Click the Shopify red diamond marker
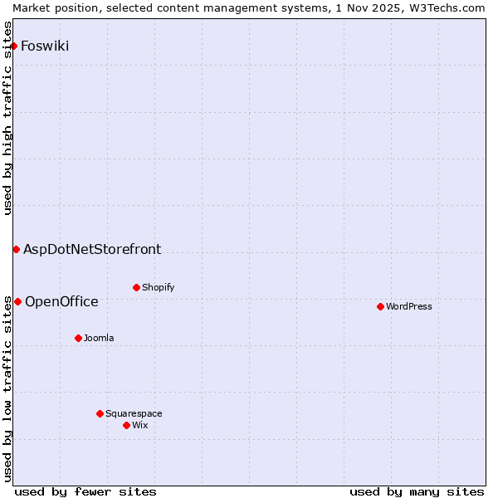Screen dimensions: 498x498 pos(136,287)
